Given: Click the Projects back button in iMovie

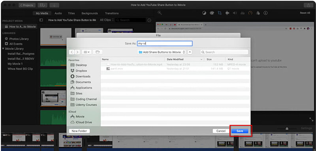Looking at the screenshot, I should (x=27, y=5).
